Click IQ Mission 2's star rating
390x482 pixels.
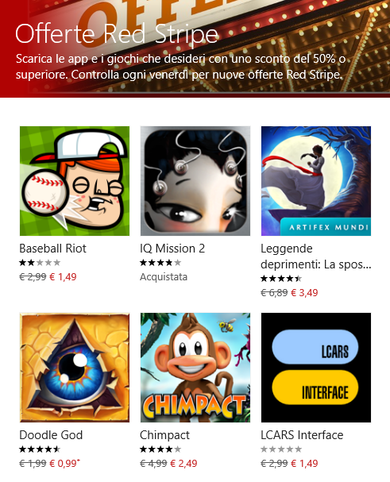(x=160, y=263)
